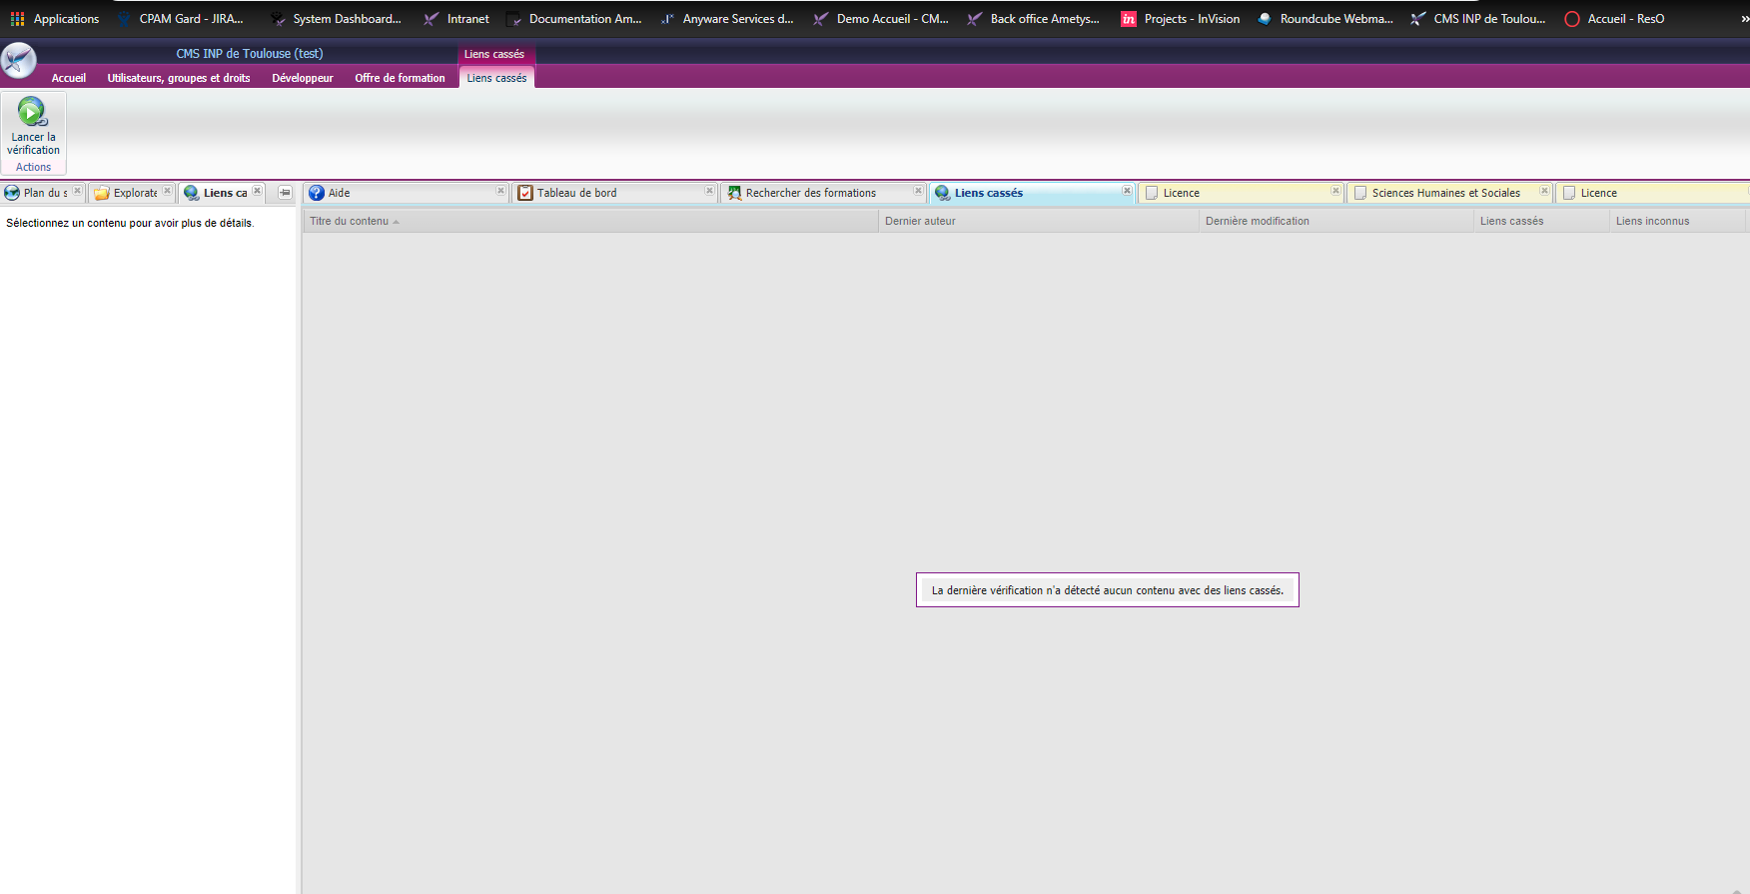Switch to Offre de formation ribbon tab
The width and height of the screenshot is (1750, 894).
400,78
